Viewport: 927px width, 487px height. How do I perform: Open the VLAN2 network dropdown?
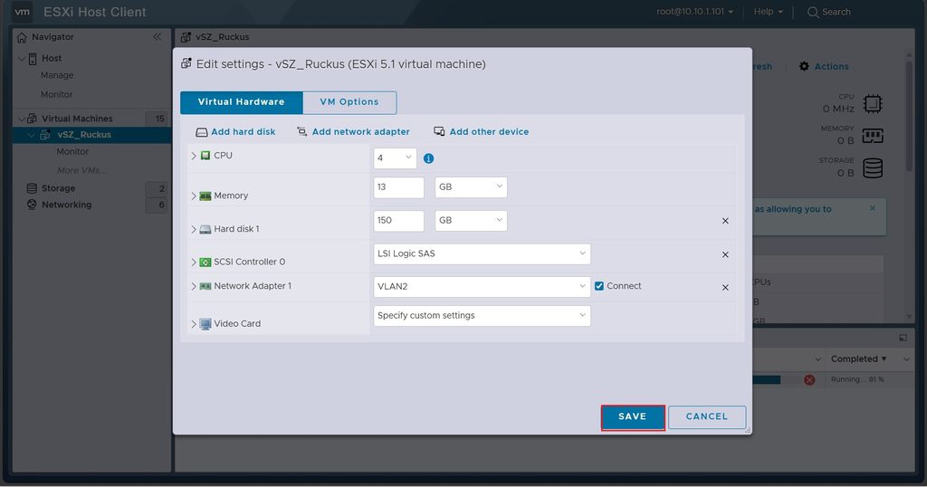[x=482, y=287]
